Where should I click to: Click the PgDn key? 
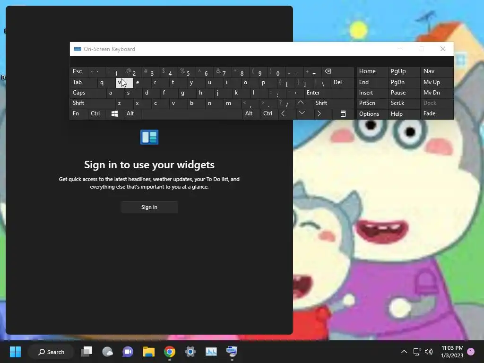[404, 82]
